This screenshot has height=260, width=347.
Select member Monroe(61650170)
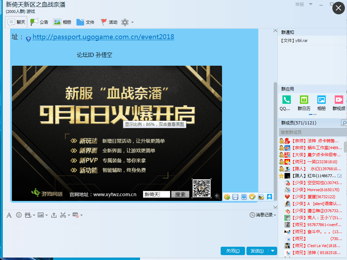click(311, 190)
